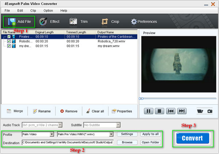
Task: Stop the preview playback
Action: pos(160,111)
